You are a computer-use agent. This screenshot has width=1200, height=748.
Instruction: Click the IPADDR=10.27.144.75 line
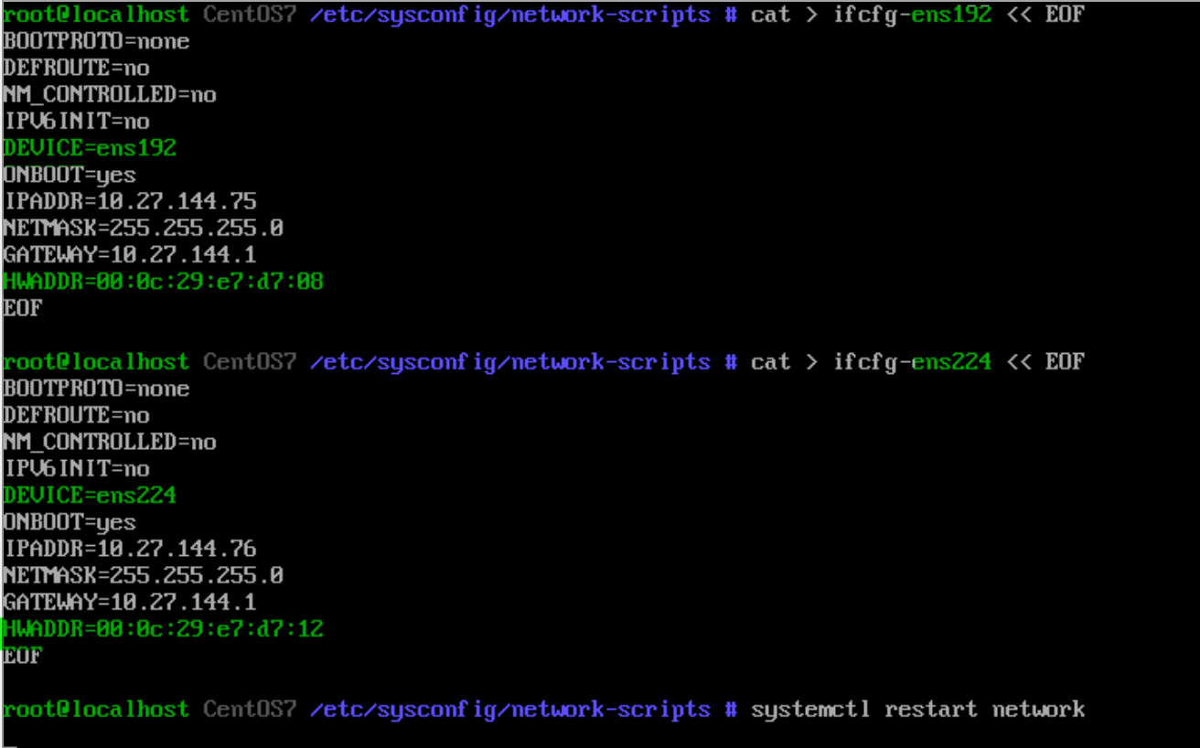click(x=130, y=201)
